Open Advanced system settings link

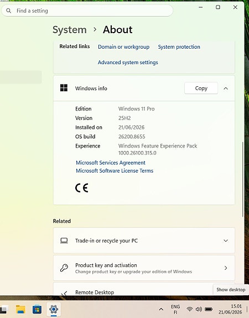tap(128, 62)
